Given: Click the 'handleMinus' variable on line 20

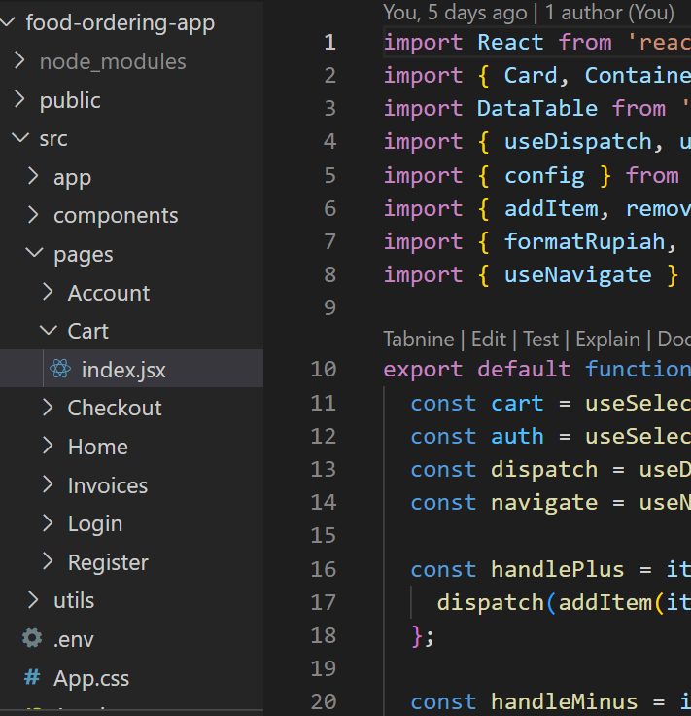Looking at the screenshot, I should pyautogui.click(x=565, y=702).
